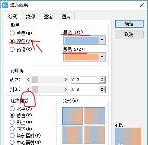Click the WPS logo icon in title bar

click(x=5, y=5)
